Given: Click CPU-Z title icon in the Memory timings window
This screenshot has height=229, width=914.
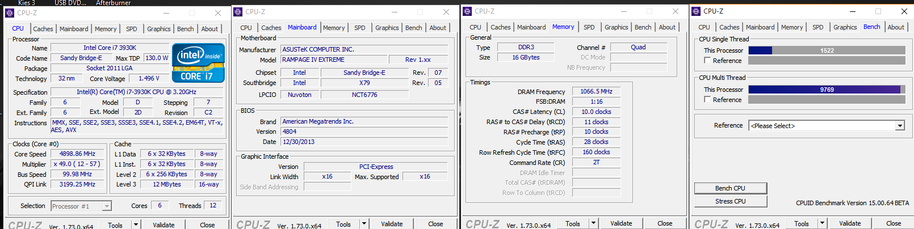Looking at the screenshot, I should click(467, 11).
